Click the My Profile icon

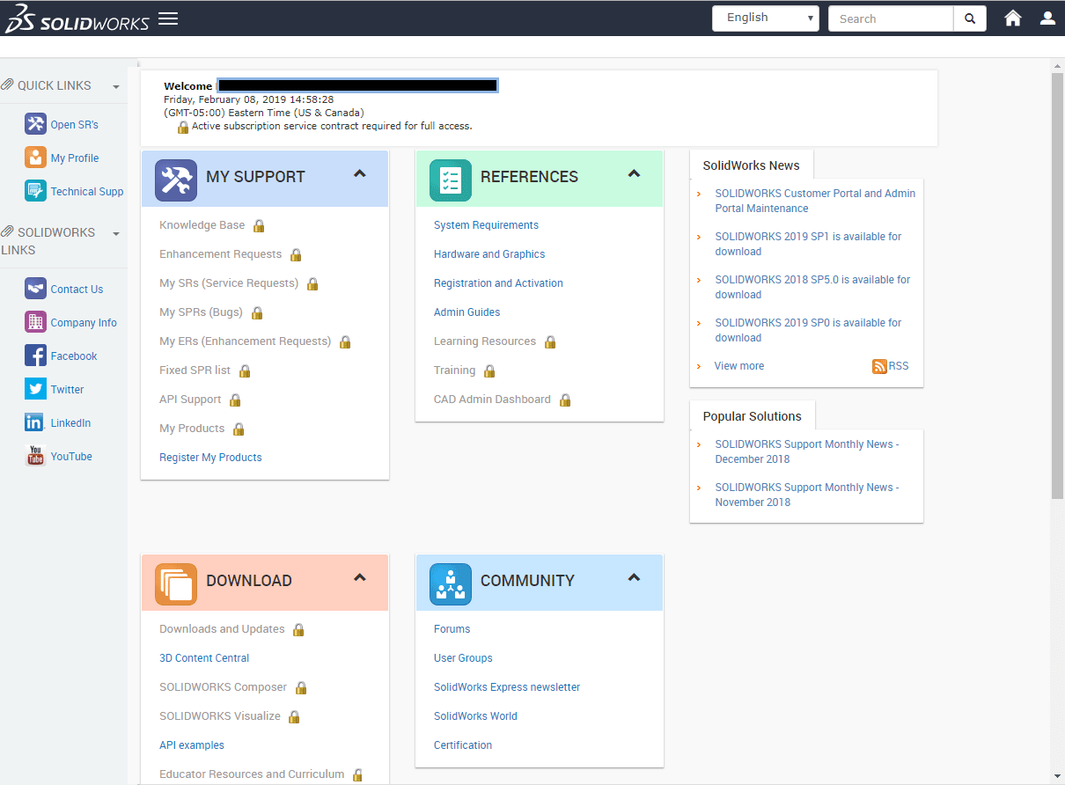coord(35,158)
